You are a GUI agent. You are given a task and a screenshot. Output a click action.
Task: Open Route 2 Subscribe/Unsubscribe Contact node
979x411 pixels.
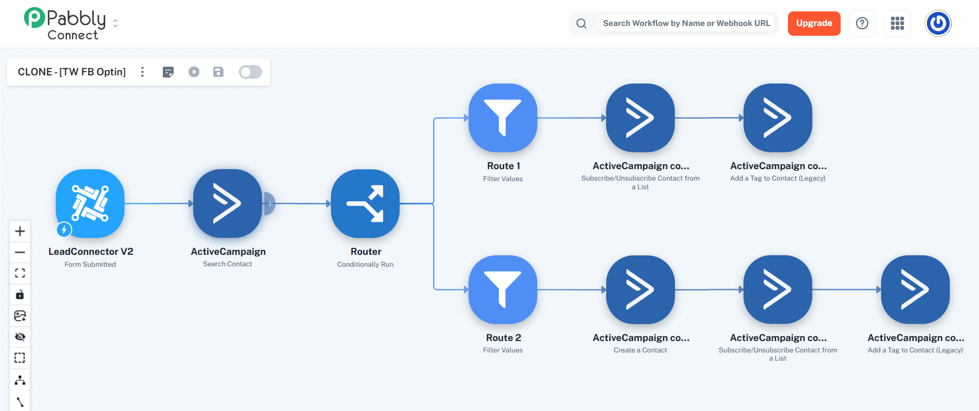pyautogui.click(x=778, y=290)
